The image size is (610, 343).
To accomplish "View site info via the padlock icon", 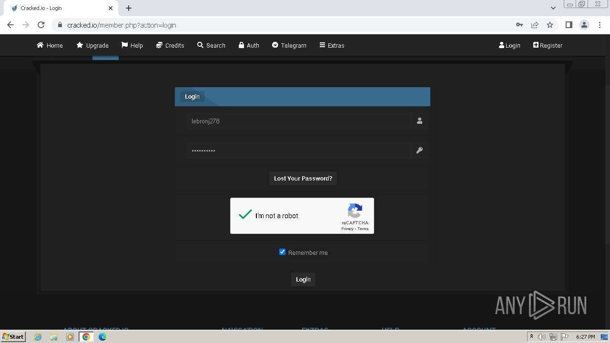I will pyautogui.click(x=60, y=25).
